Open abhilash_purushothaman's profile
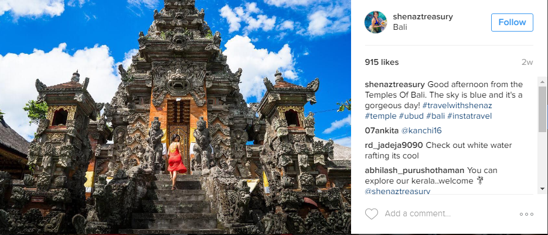Image resolution: width=548 pixels, height=235 pixels. pyautogui.click(x=414, y=171)
